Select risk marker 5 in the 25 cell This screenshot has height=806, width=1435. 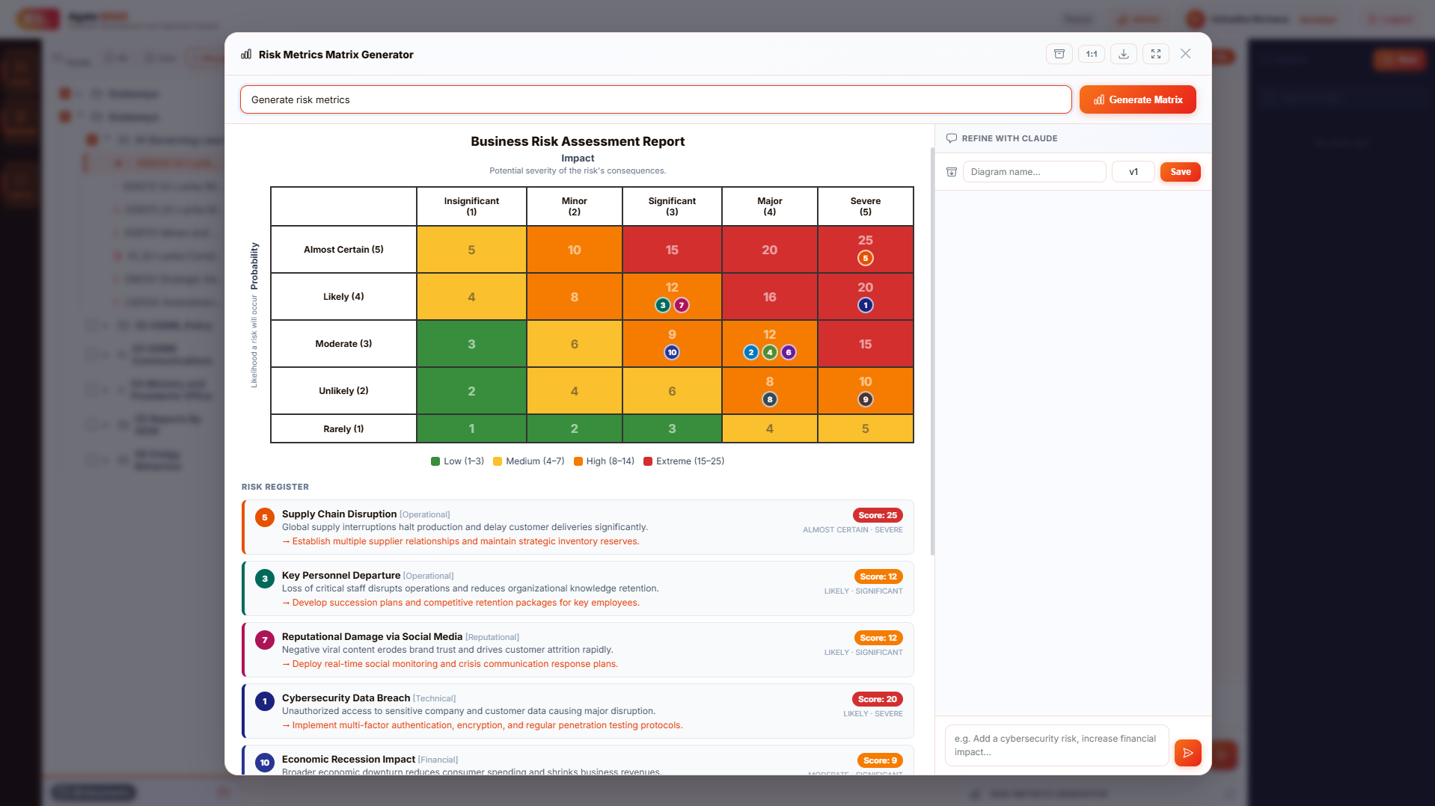click(x=865, y=259)
